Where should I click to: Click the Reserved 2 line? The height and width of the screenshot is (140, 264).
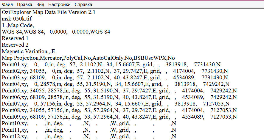tap(15, 45)
